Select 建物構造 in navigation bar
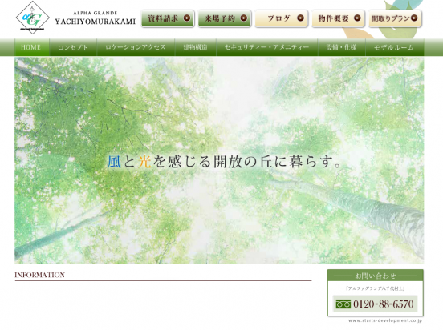Screen dimensions: 443x330 coord(196,47)
